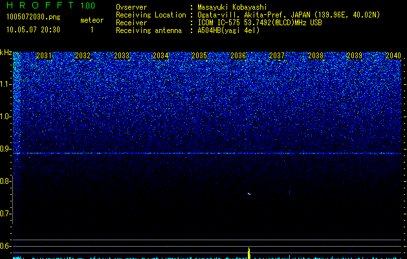The height and width of the screenshot is (259, 407).
Task: Click the A504HB(yagi 4el) antenna text
Action: click(x=228, y=30)
